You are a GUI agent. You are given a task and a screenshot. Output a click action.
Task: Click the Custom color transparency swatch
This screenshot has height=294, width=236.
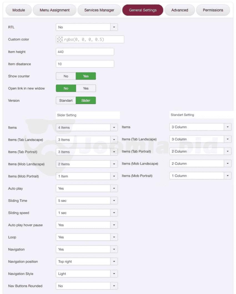point(60,39)
